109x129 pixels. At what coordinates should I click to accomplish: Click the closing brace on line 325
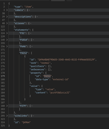point(9,126)
